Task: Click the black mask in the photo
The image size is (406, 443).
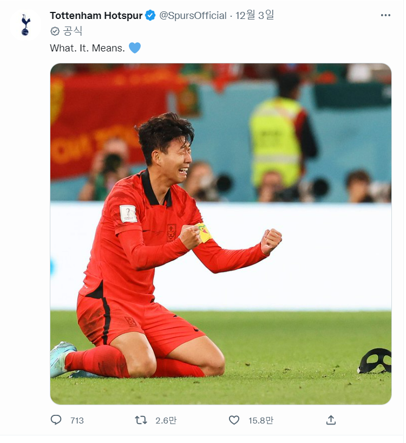Action: (375, 361)
